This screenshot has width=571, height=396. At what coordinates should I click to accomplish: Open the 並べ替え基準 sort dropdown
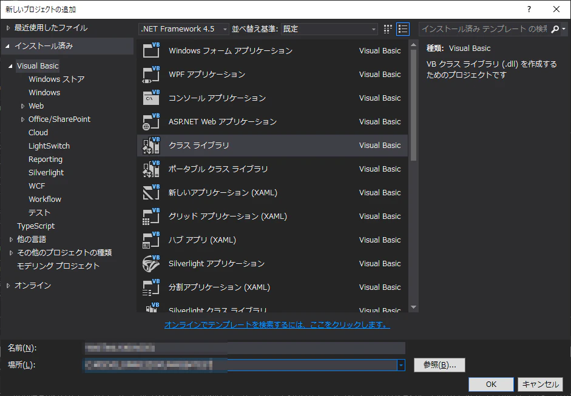pyautogui.click(x=329, y=29)
